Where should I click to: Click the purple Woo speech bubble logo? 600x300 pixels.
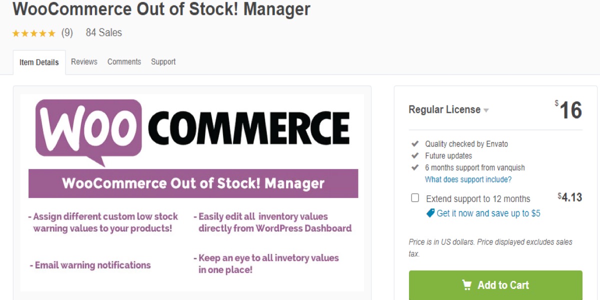tap(88, 130)
